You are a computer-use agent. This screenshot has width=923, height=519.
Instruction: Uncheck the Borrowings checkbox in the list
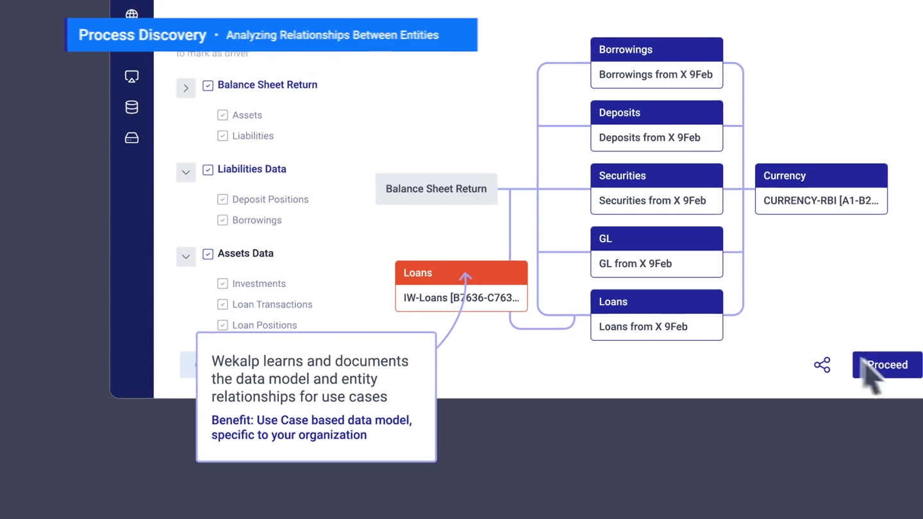pyautogui.click(x=222, y=220)
